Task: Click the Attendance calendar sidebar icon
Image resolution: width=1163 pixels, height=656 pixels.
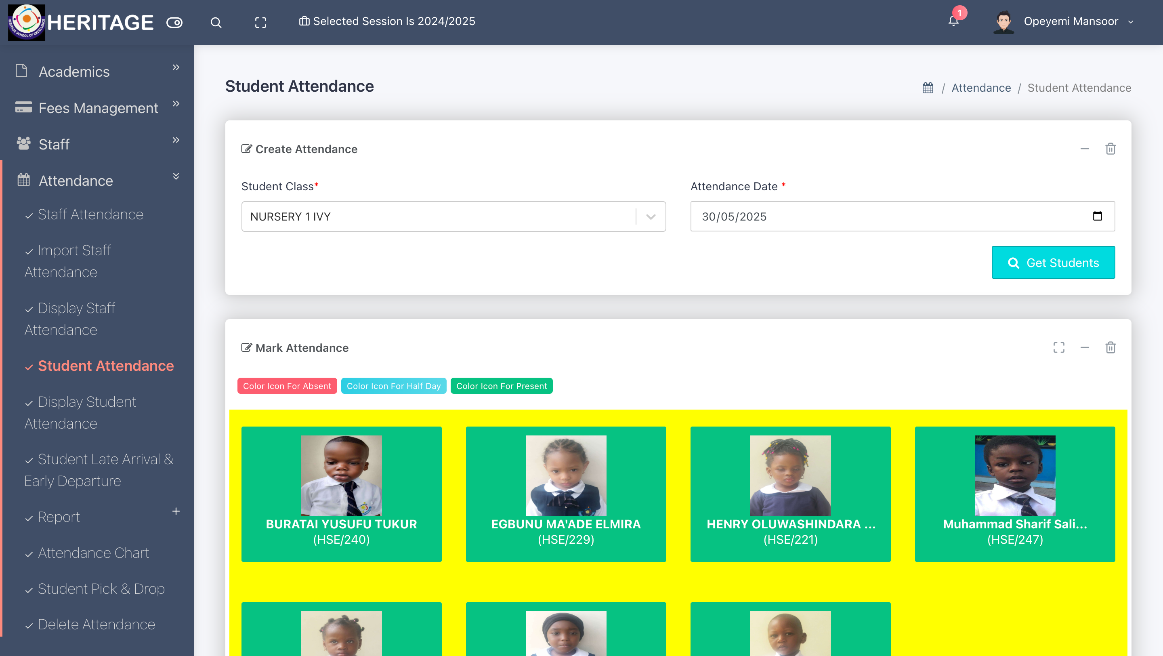Action: click(23, 180)
